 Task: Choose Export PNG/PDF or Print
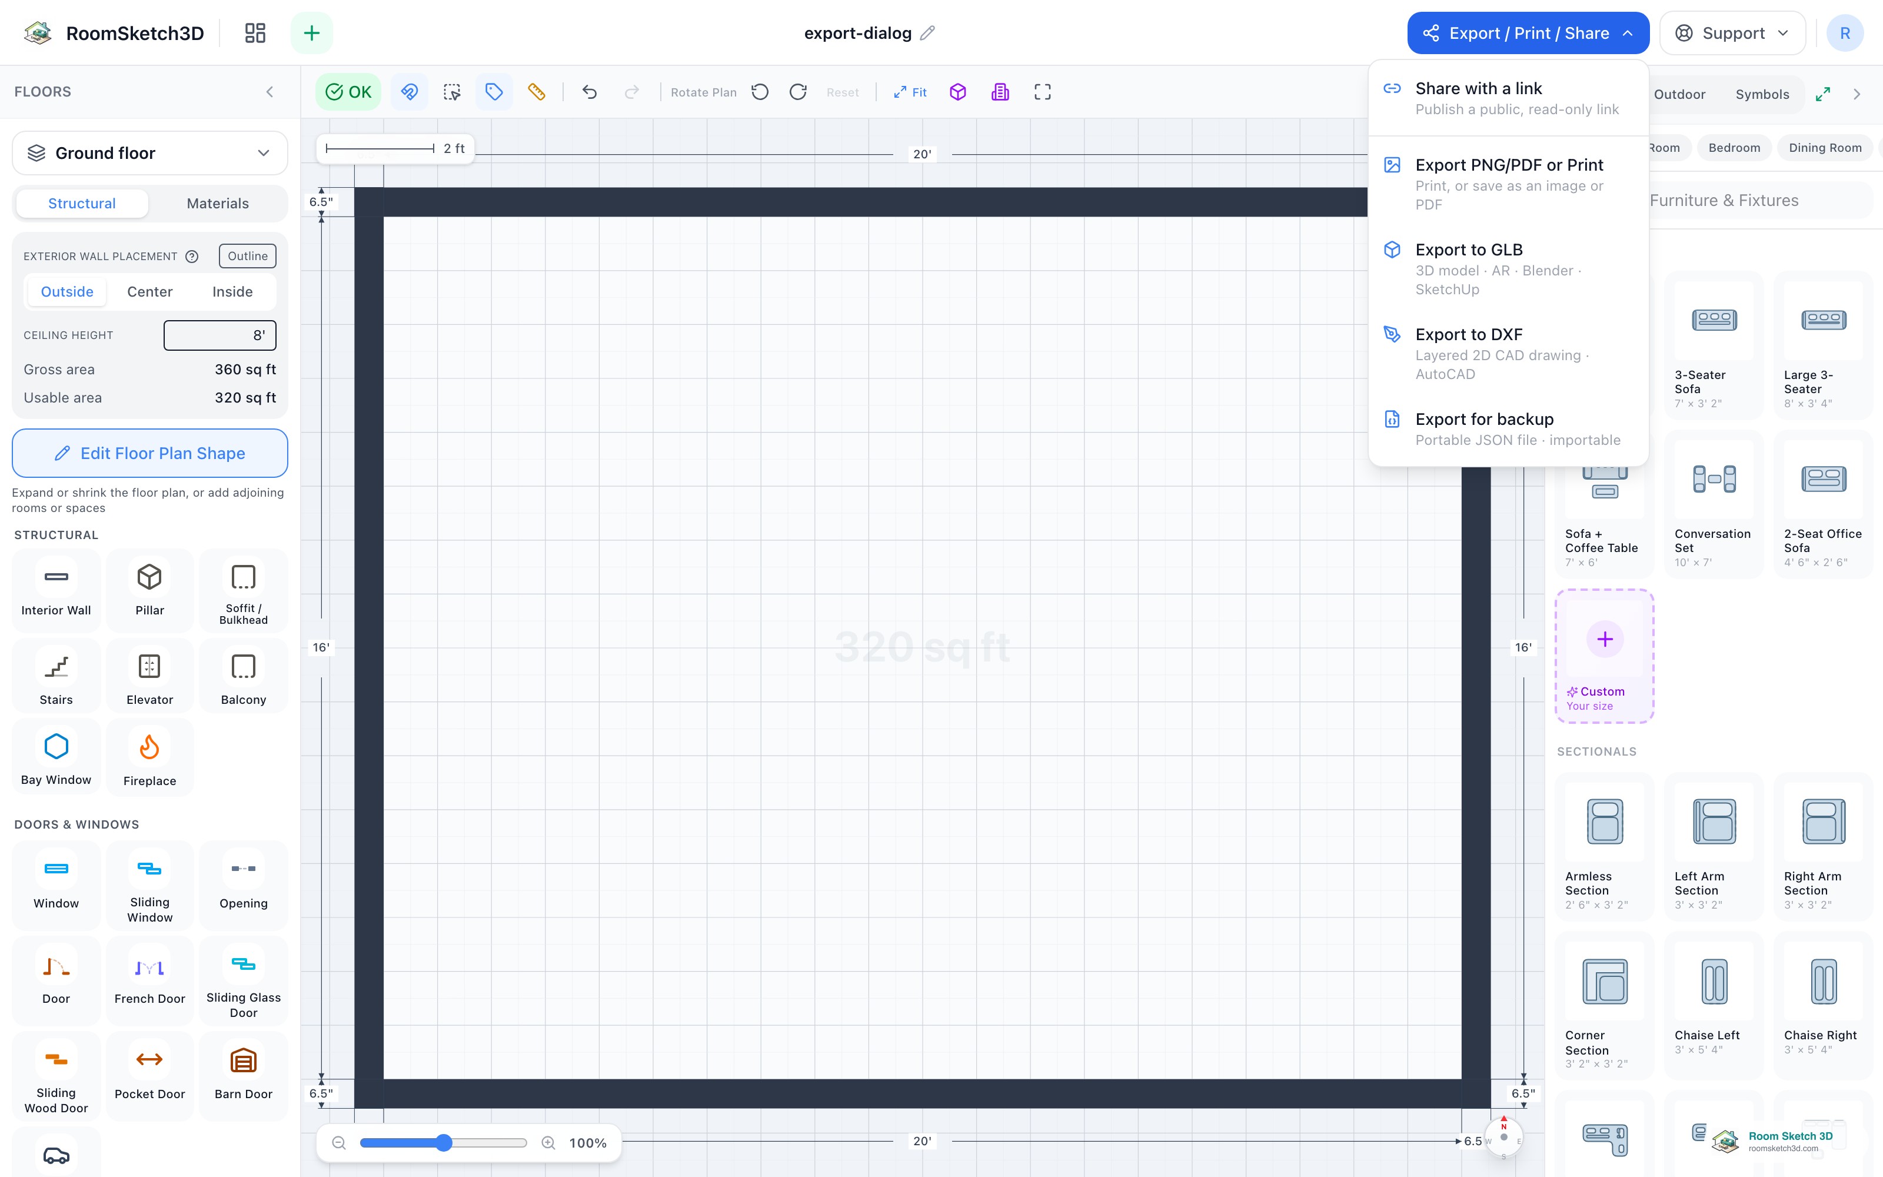tap(1508, 184)
